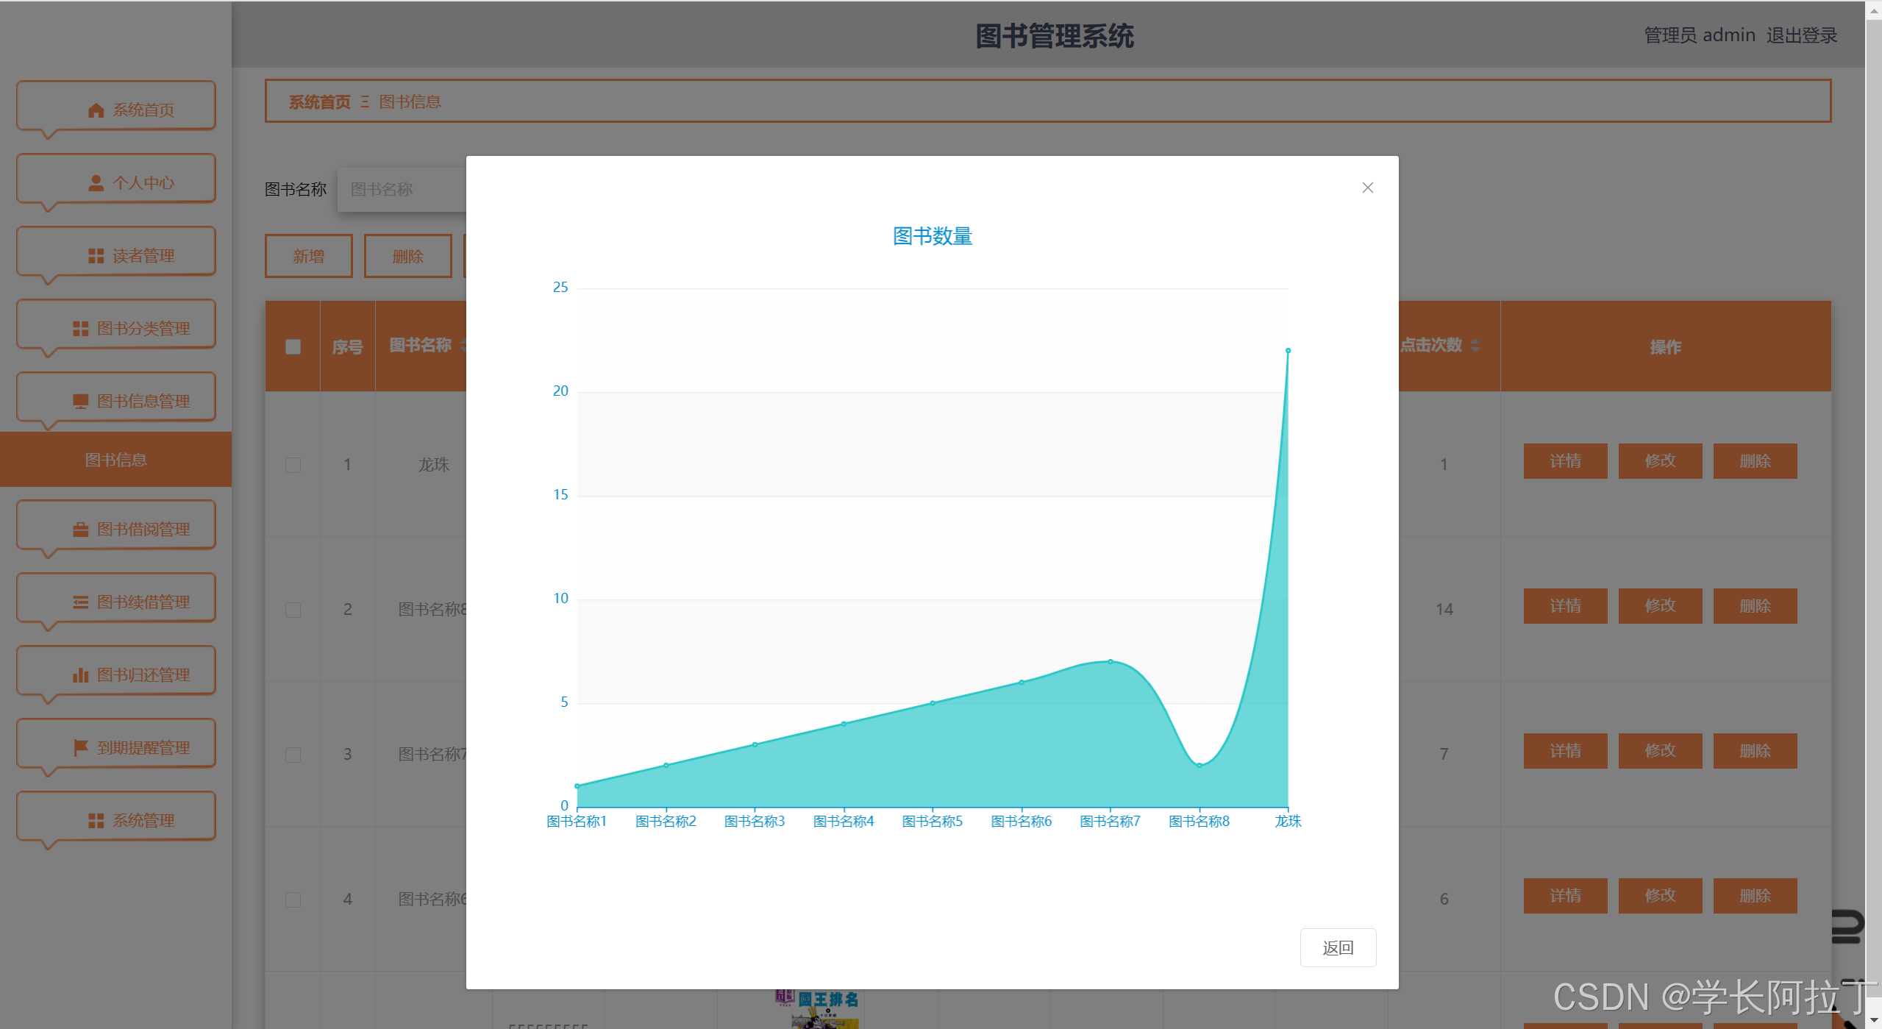Select the 到期提醒管理 flag icon
1882x1029 pixels.
tap(81, 747)
